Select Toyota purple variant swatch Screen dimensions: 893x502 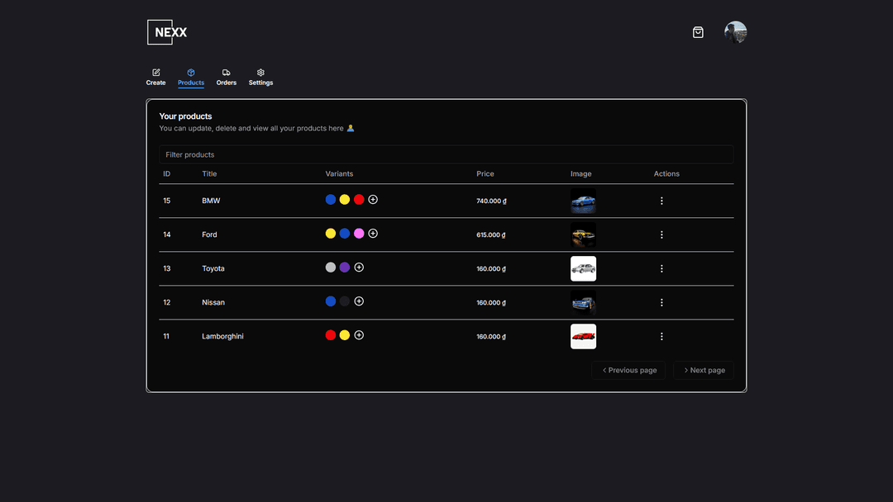coord(345,268)
